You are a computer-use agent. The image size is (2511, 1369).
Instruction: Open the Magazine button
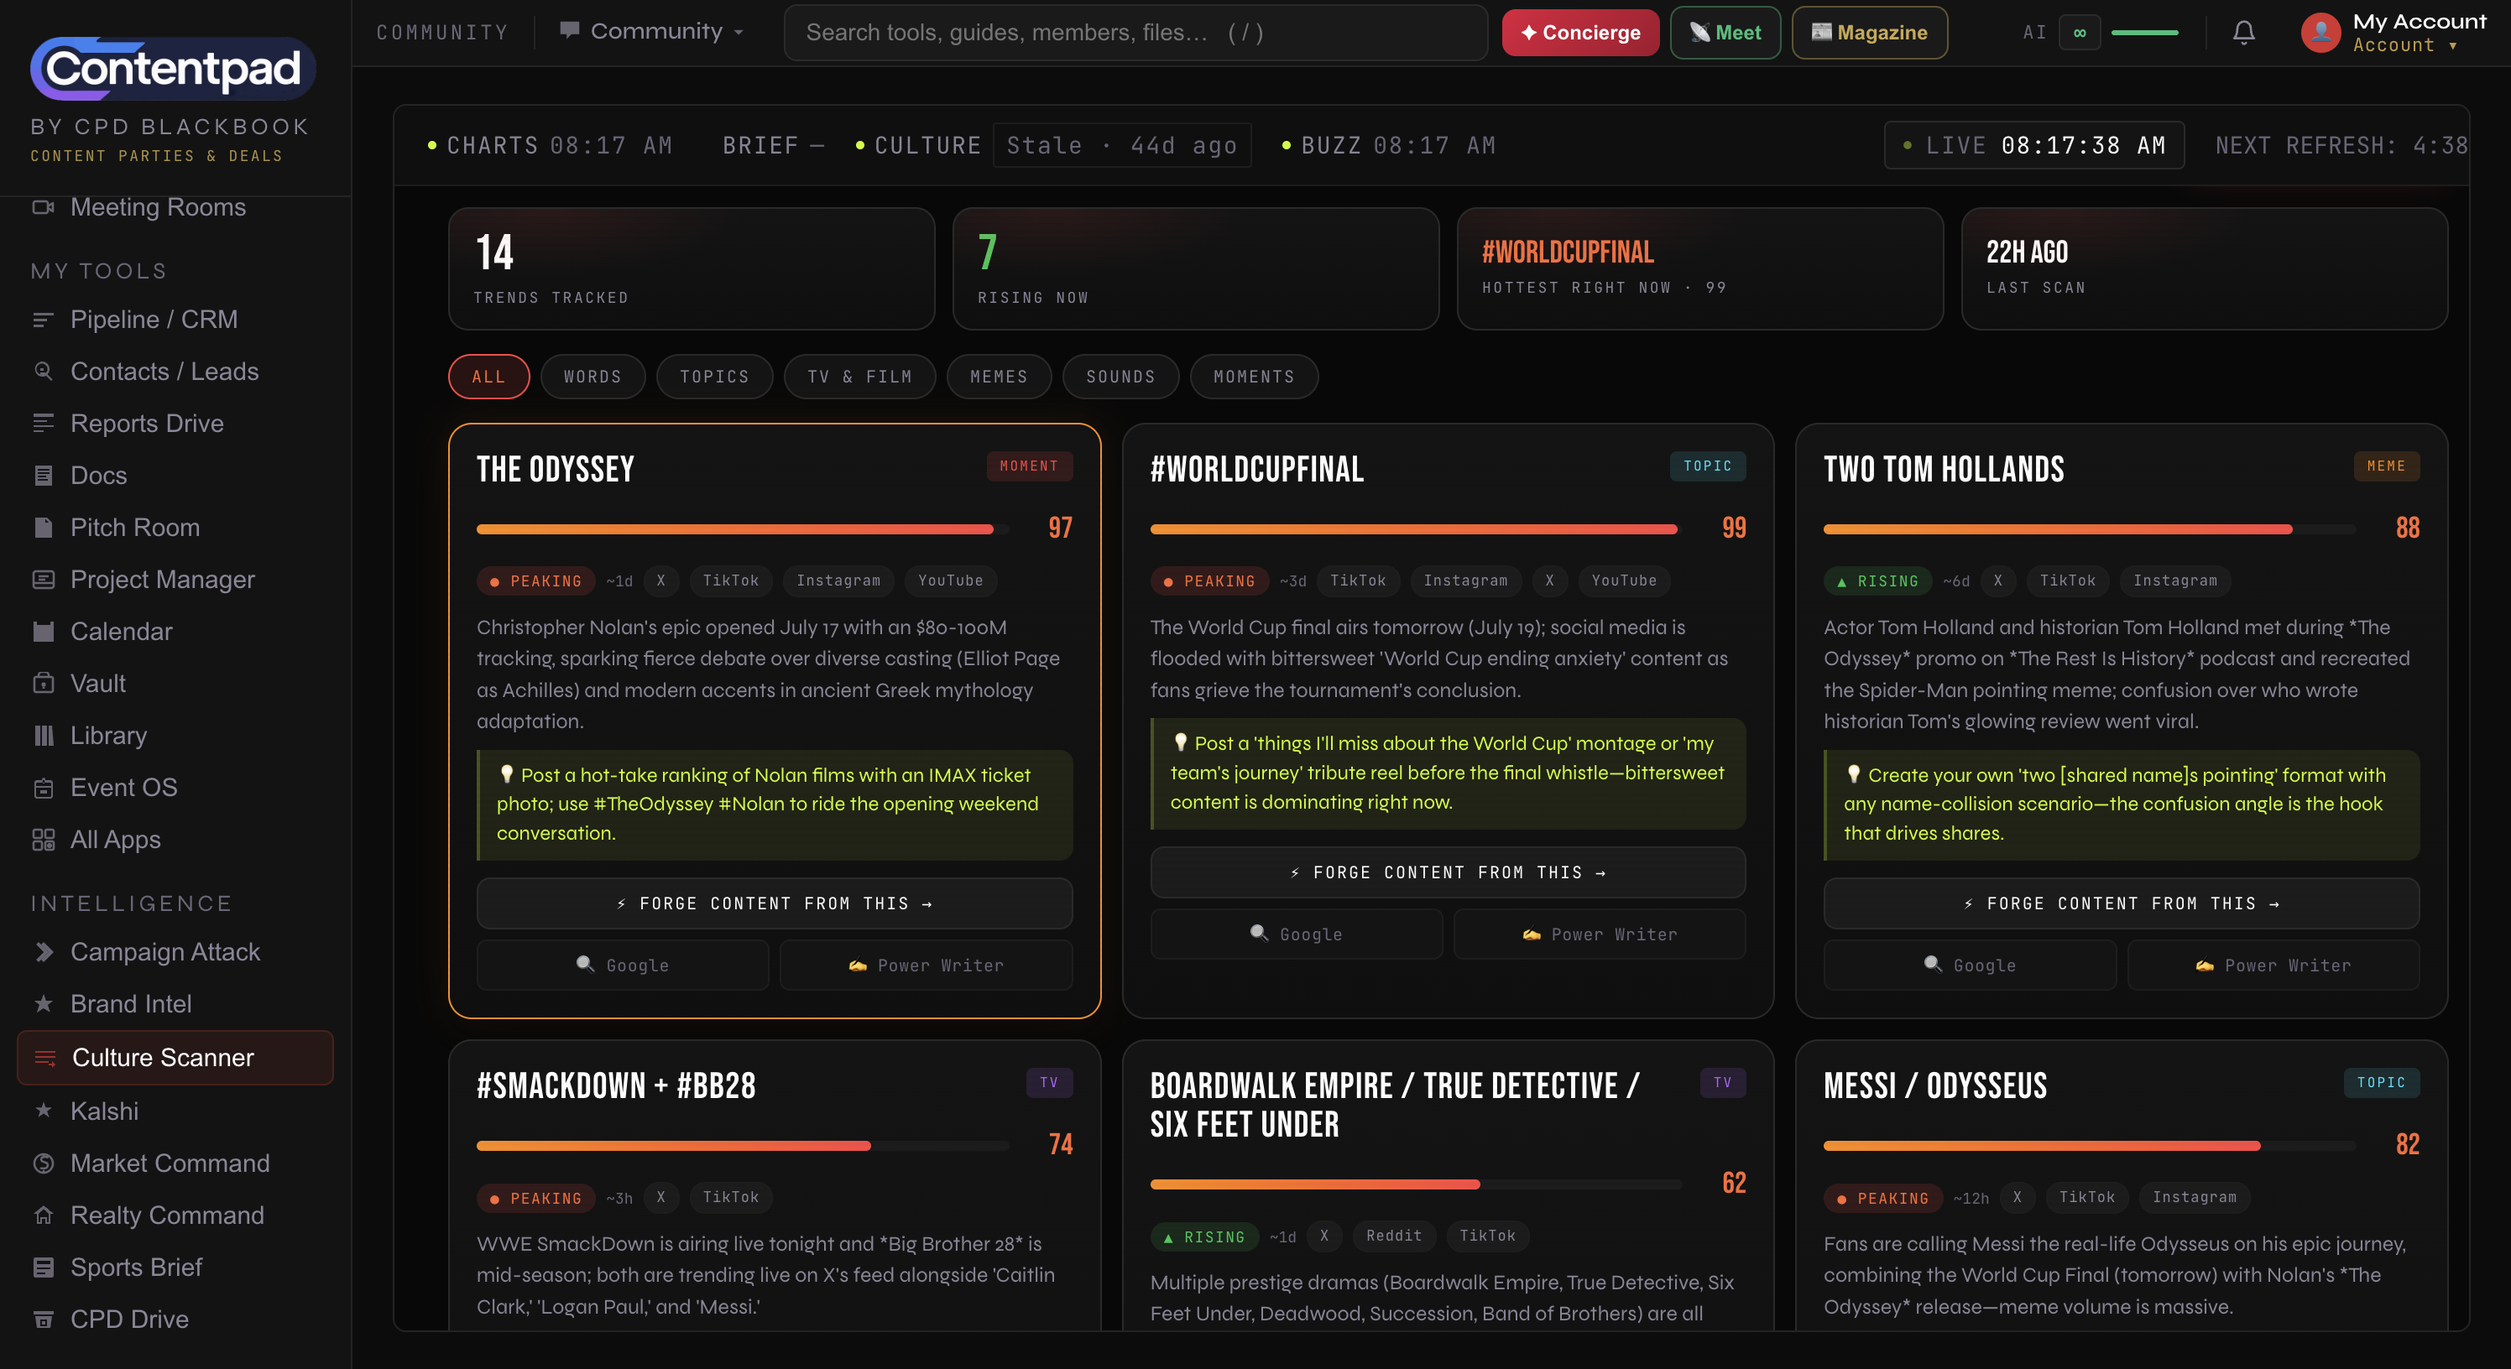[1870, 32]
